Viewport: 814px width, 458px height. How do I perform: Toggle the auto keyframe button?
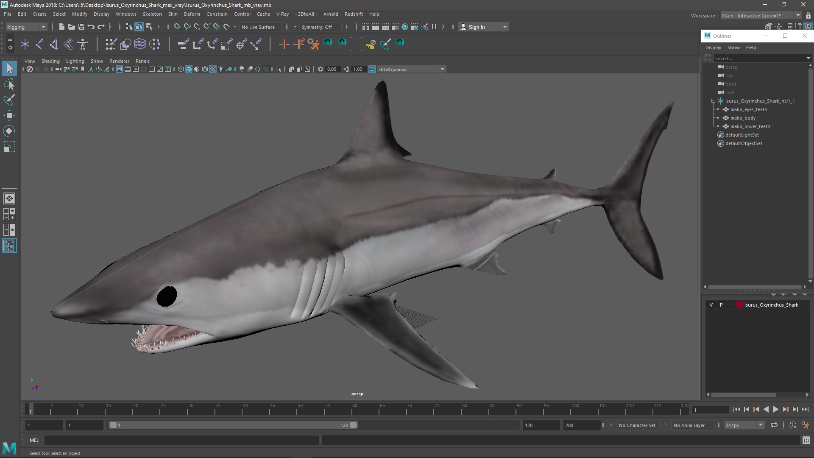click(x=792, y=425)
